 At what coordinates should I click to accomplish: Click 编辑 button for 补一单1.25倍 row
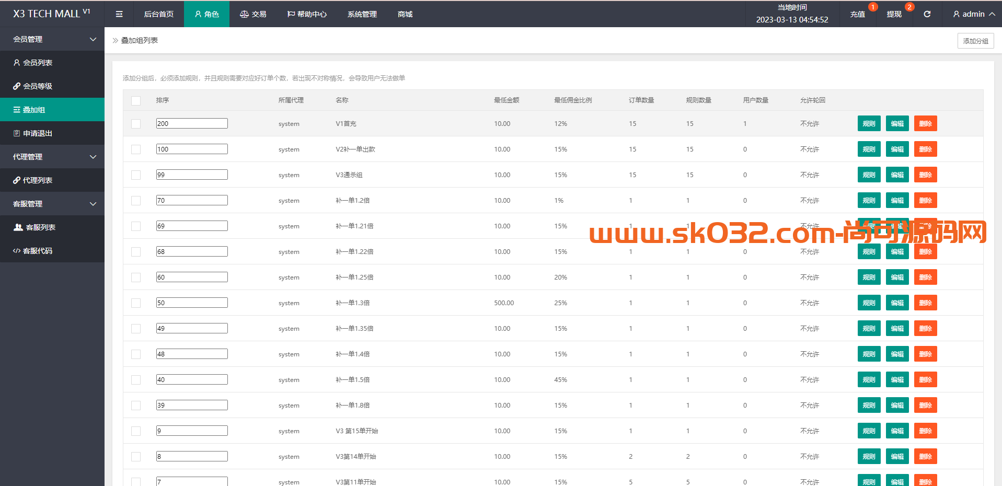897,277
